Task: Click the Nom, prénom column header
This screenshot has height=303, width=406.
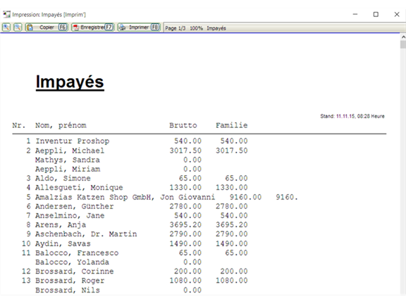Action: tap(61, 126)
